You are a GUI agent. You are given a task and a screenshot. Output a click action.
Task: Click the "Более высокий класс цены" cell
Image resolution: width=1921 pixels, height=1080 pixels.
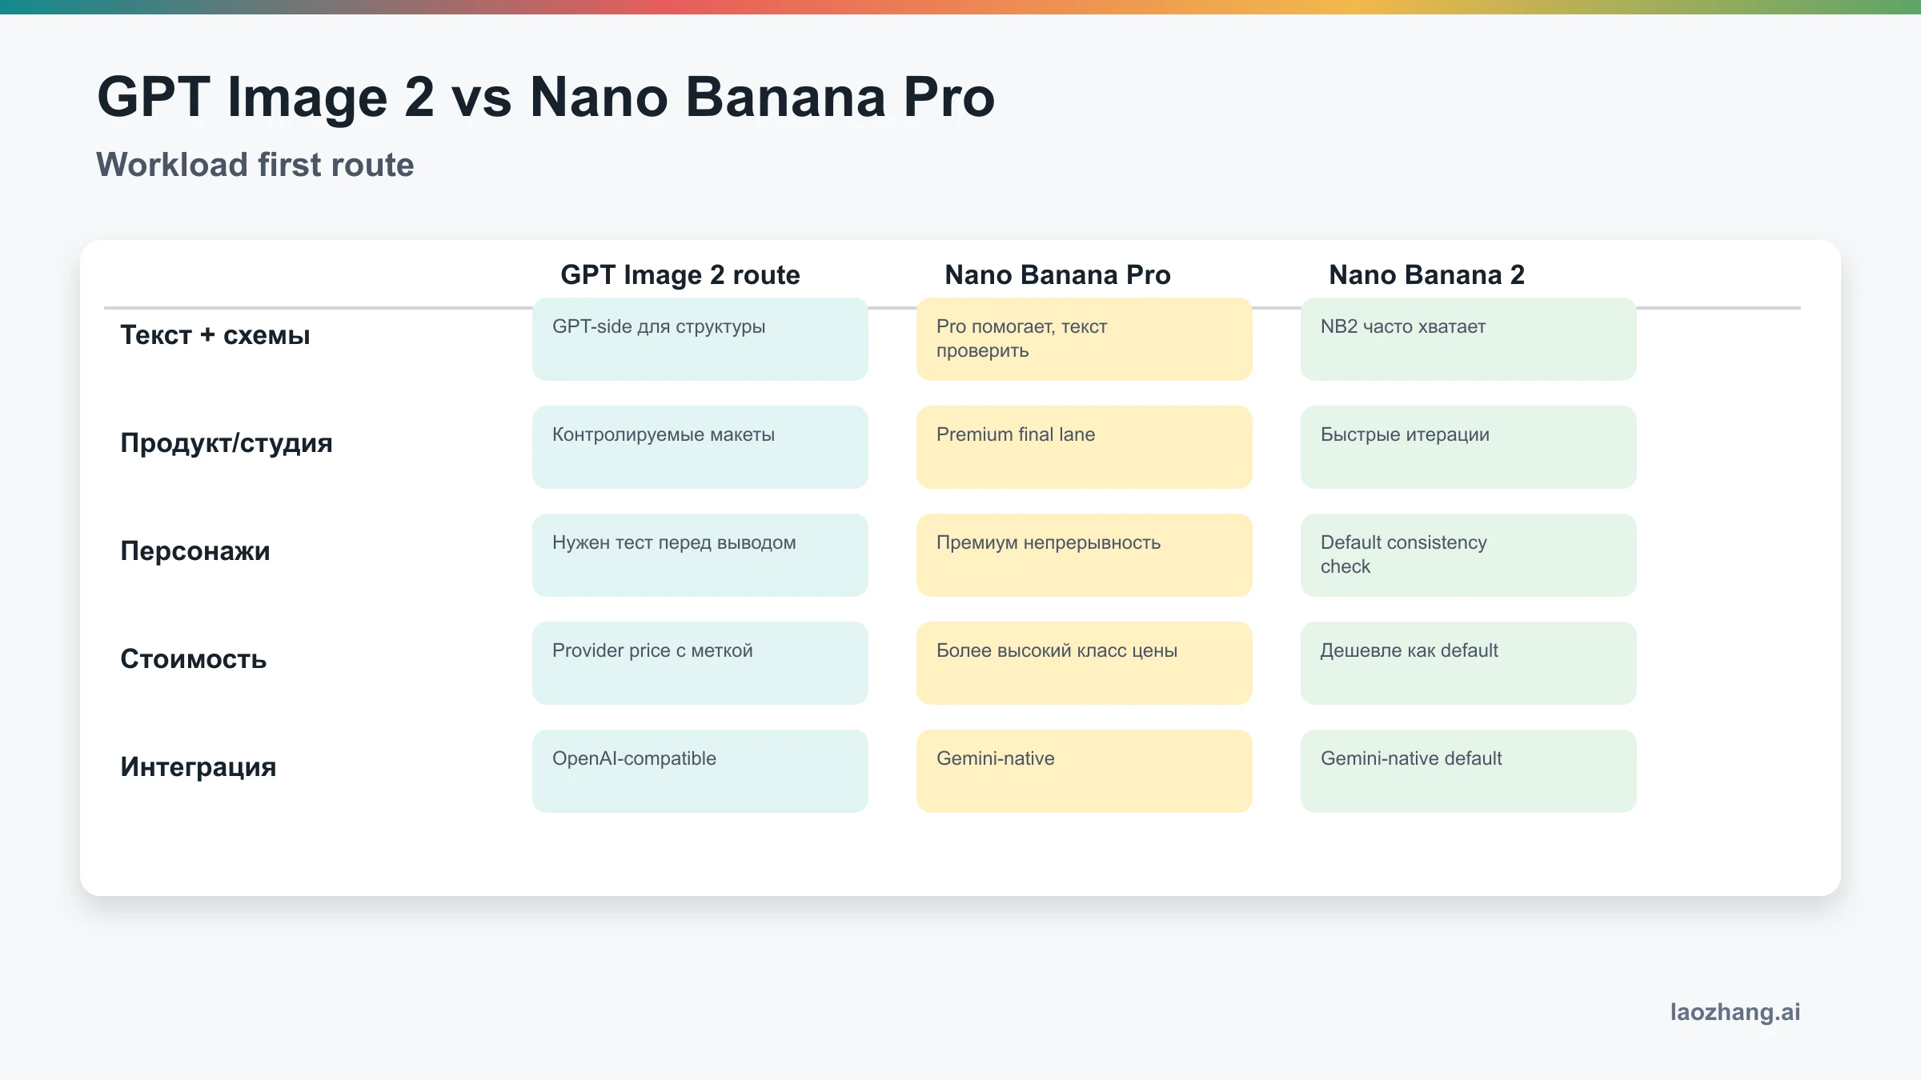(x=1084, y=663)
